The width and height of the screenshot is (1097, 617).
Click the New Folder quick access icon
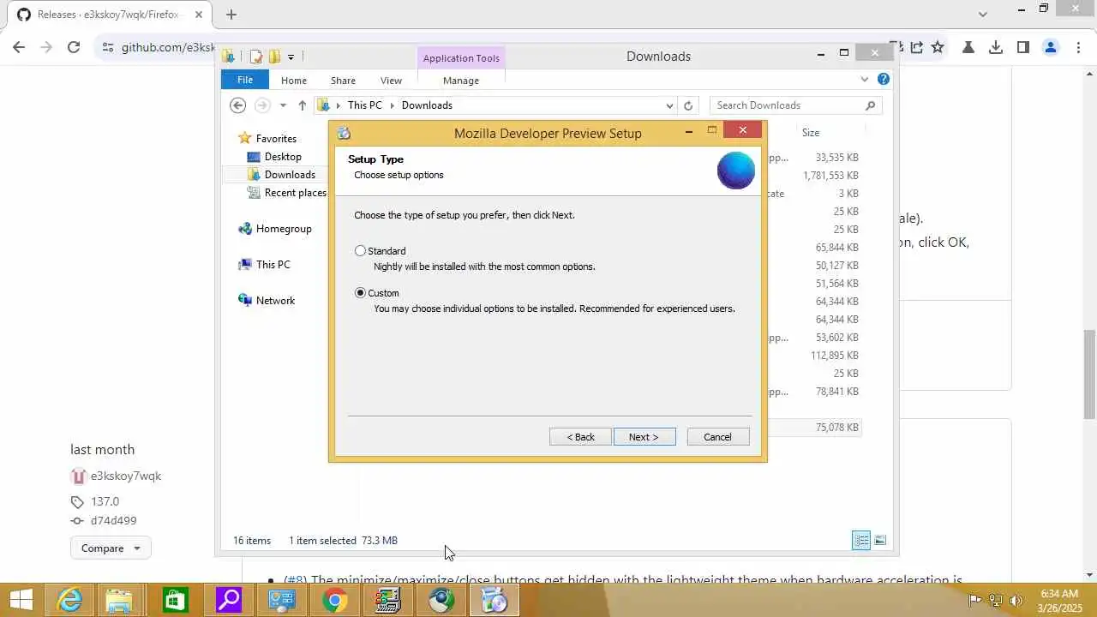[274, 57]
